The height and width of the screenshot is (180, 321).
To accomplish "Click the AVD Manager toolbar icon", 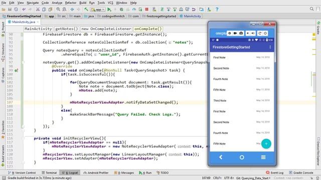I will [x=154, y=9].
